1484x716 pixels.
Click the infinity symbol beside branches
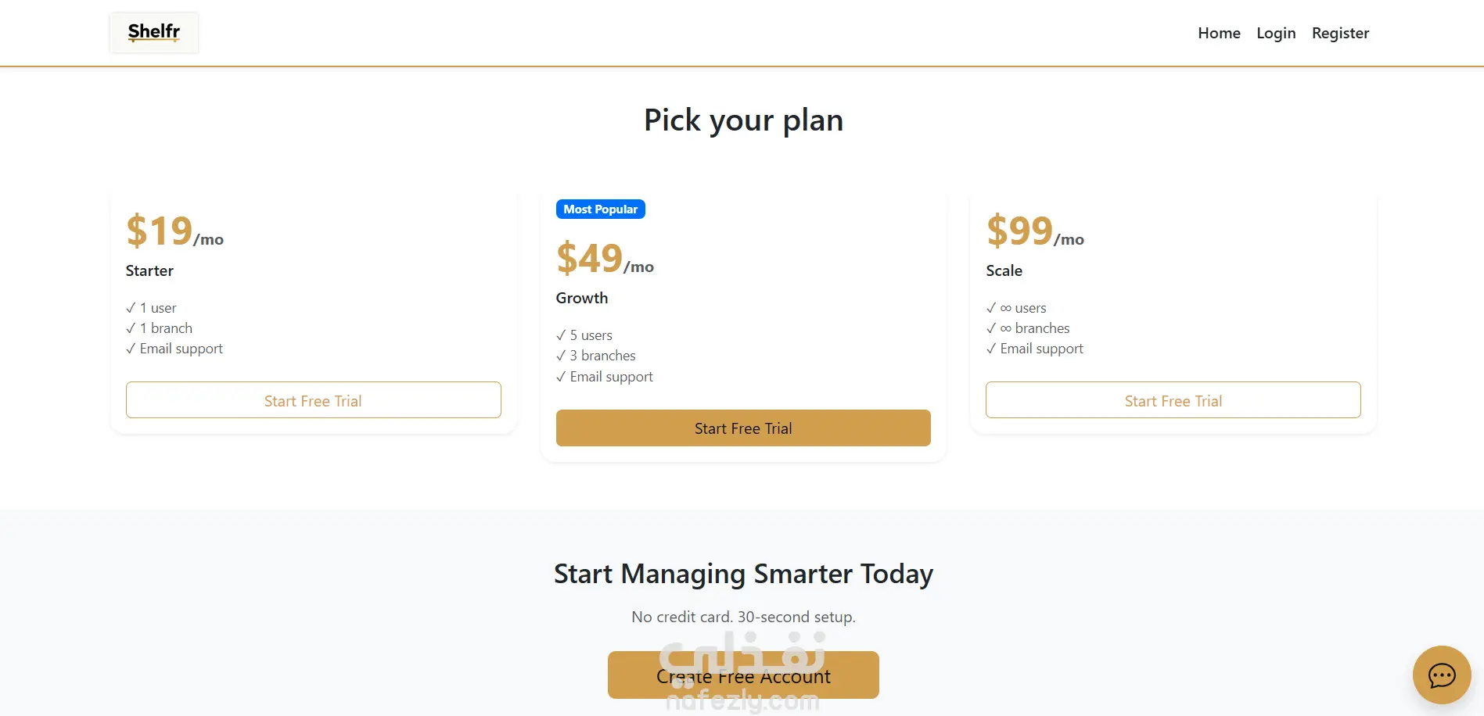(x=1005, y=328)
